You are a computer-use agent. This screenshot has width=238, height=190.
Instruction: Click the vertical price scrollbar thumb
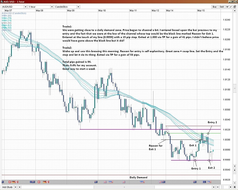pyautogui.click(x=235, y=88)
